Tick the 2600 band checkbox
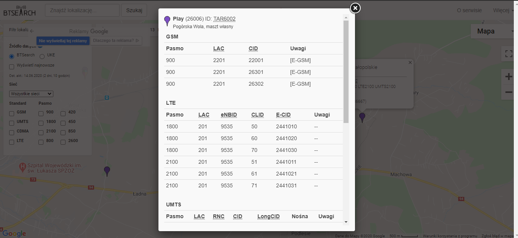Image resolution: width=518 pixels, height=238 pixels. pyautogui.click(x=63, y=142)
